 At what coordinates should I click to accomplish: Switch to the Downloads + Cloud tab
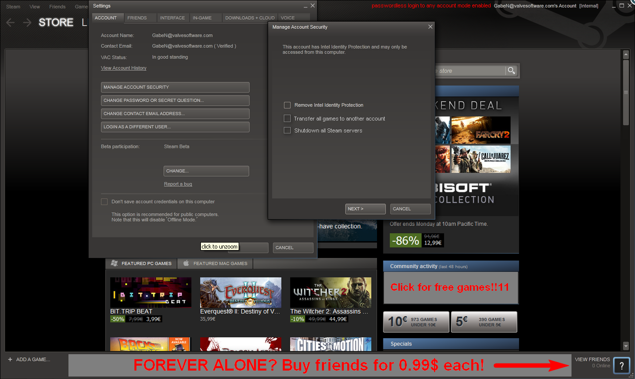tap(250, 18)
